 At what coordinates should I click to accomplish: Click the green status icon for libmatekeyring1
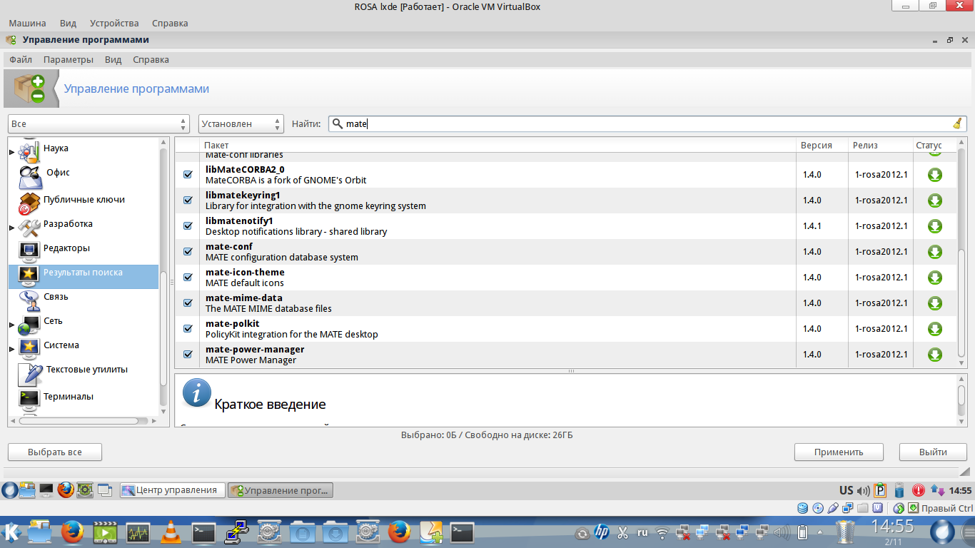coord(935,201)
